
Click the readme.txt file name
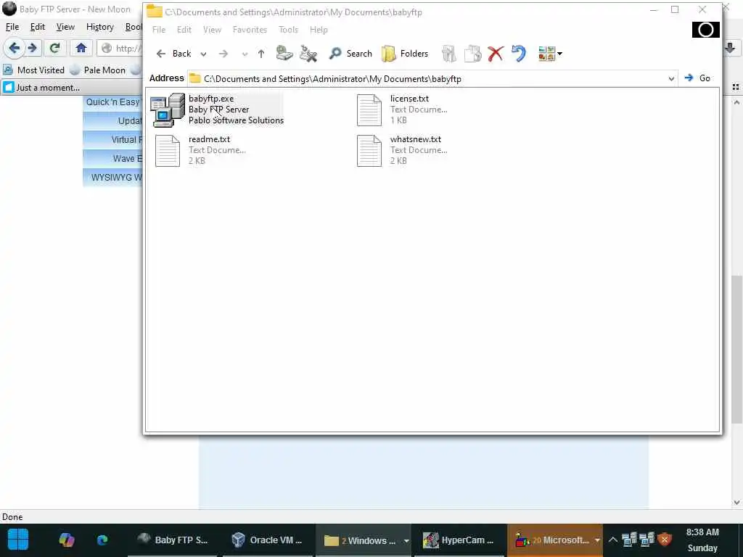[209, 139]
